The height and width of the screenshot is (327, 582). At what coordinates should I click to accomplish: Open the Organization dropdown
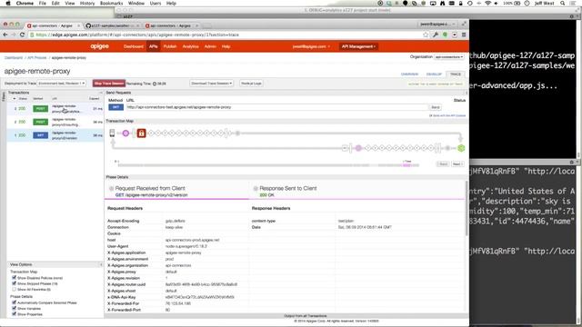(x=449, y=57)
